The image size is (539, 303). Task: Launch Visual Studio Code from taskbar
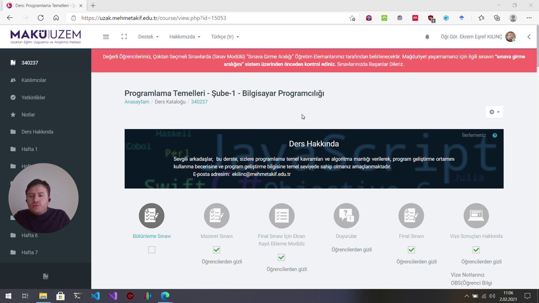coord(96,296)
